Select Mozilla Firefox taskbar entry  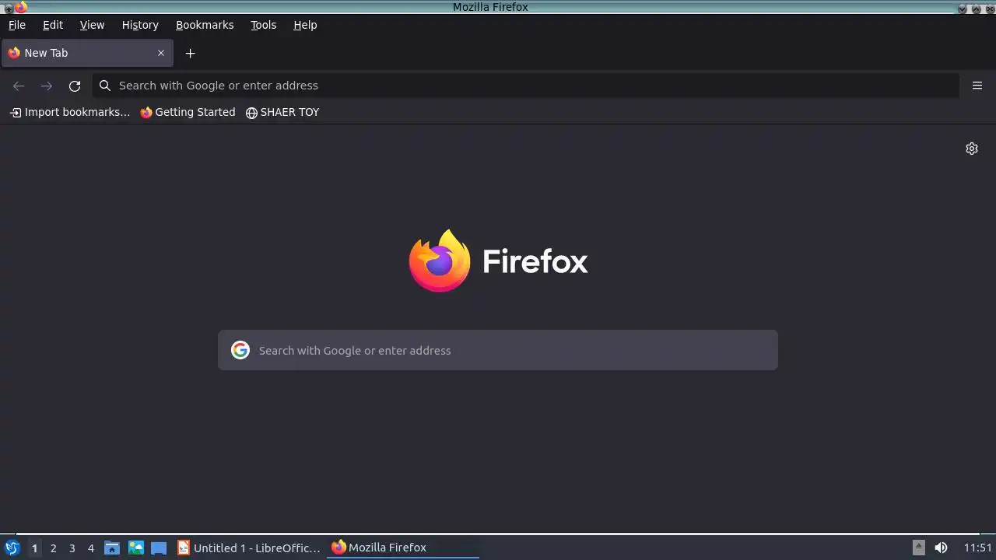click(x=403, y=548)
